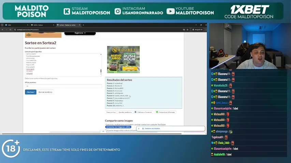Click the Comparte como imagen heading
291x163 pixels.
[x=119, y=121]
